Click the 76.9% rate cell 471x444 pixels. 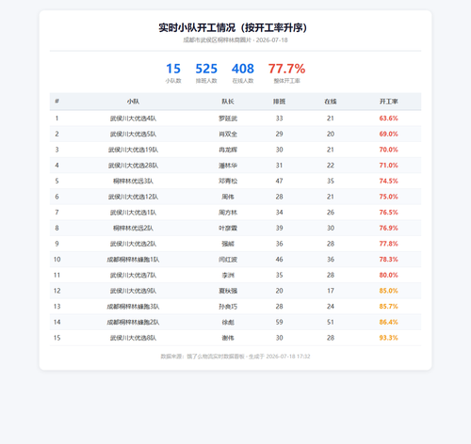pyautogui.click(x=388, y=229)
